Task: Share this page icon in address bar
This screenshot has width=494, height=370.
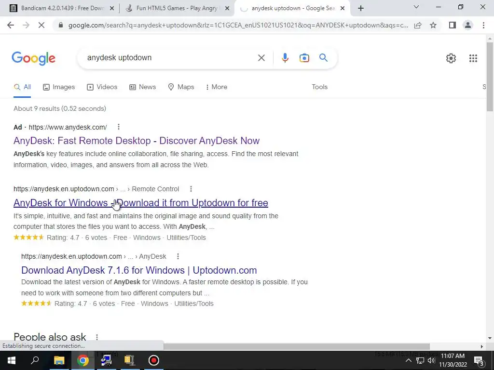Action: pyautogui.click(x=418, y=25)
